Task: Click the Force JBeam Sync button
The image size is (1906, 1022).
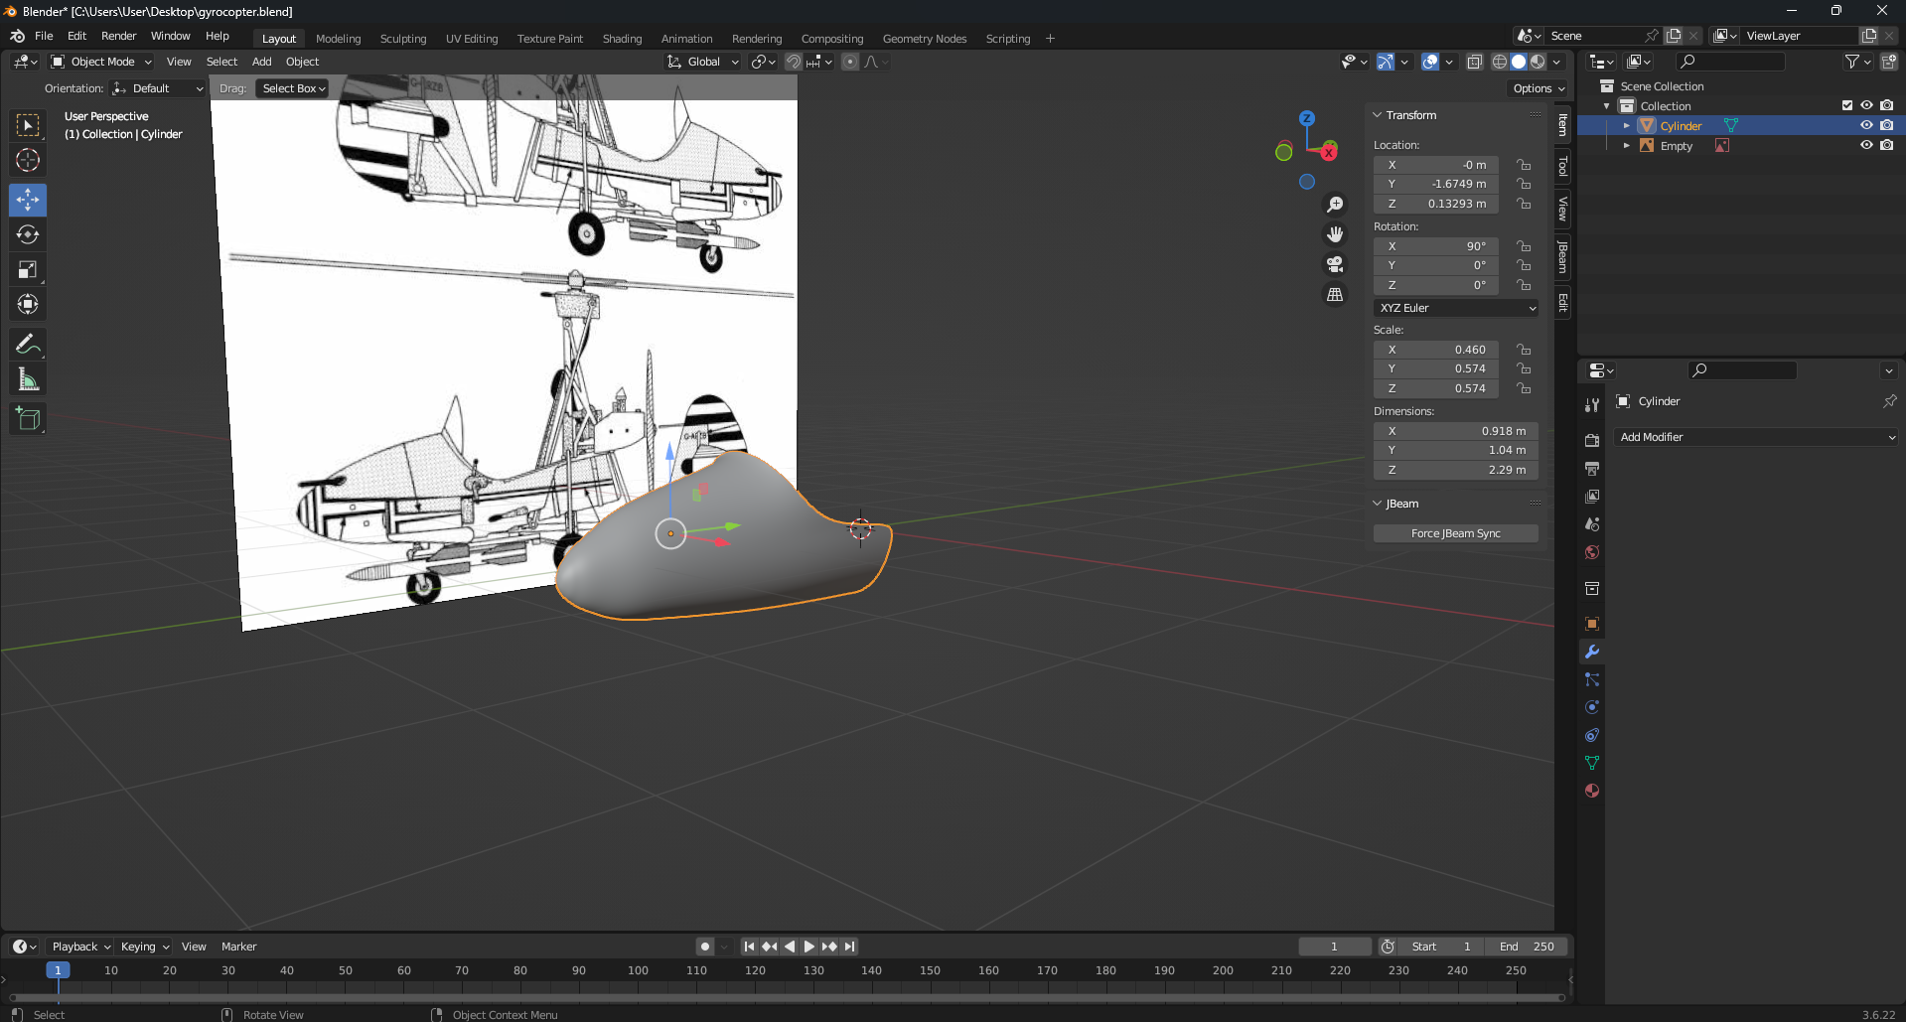Action: [x=1455, y=533]
